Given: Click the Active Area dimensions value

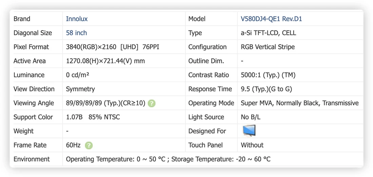Looking at the screenshot, I should [105, 61].
